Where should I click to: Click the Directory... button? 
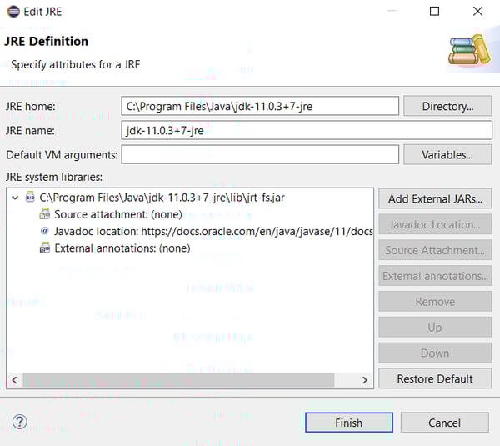pyautogui.click(x=447, y=106)
